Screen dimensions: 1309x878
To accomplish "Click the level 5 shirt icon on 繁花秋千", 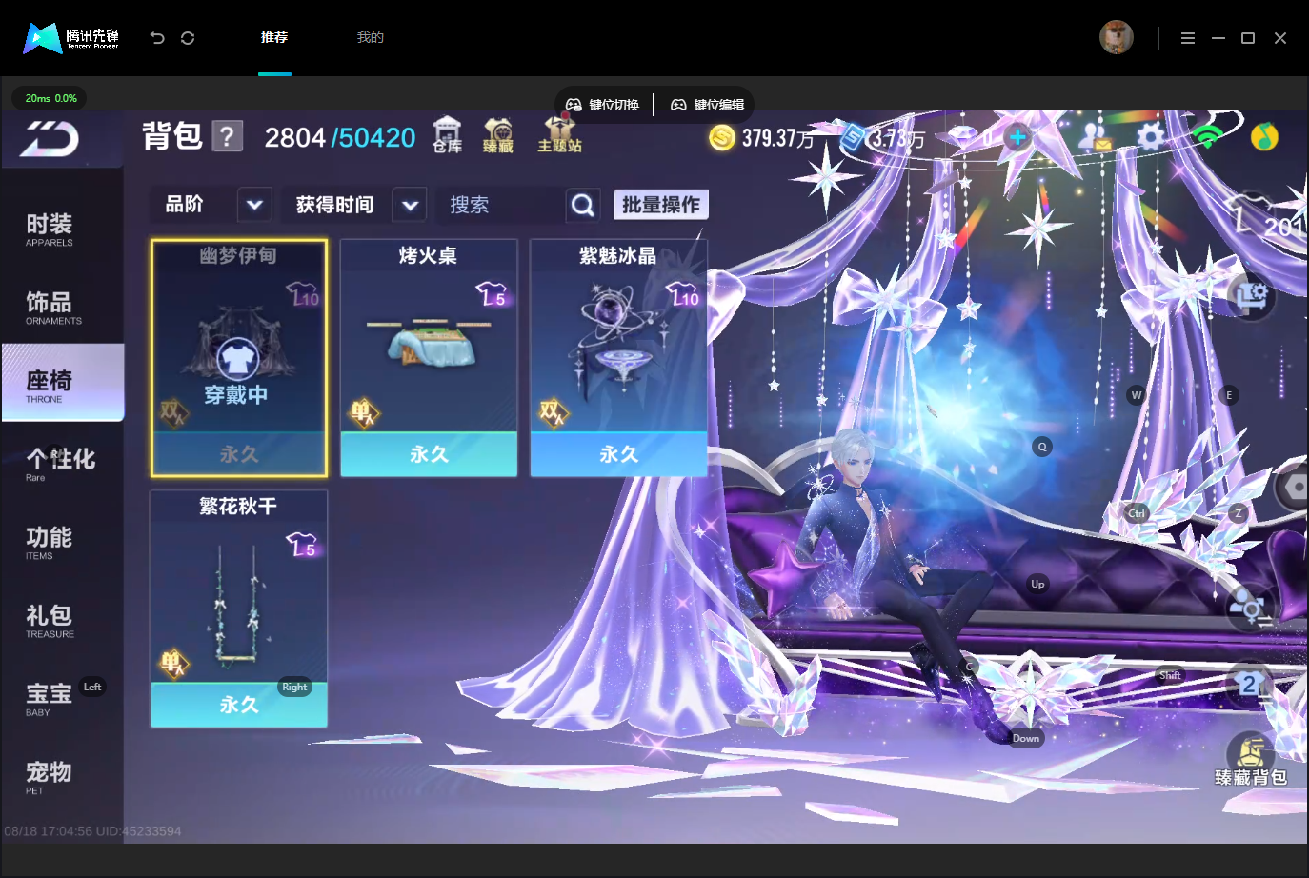I will (302, 545).
